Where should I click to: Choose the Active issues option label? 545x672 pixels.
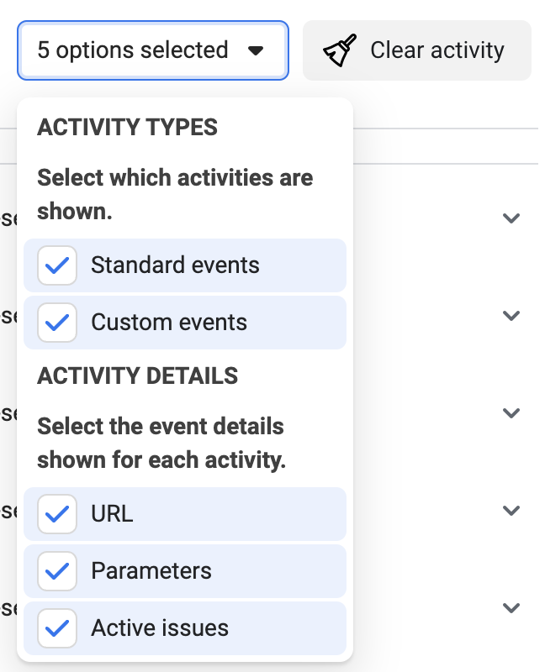(160, 627)
